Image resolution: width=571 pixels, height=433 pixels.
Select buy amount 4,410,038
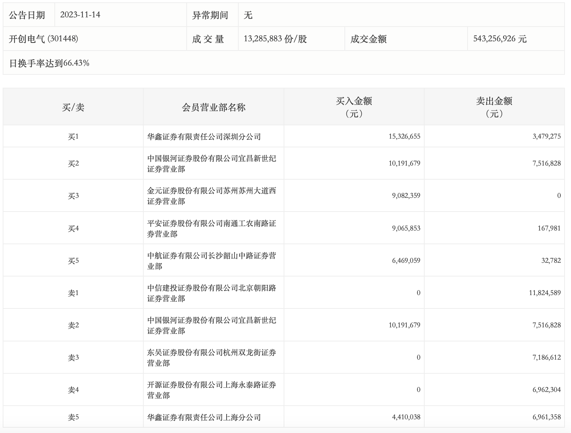[406, 417]
